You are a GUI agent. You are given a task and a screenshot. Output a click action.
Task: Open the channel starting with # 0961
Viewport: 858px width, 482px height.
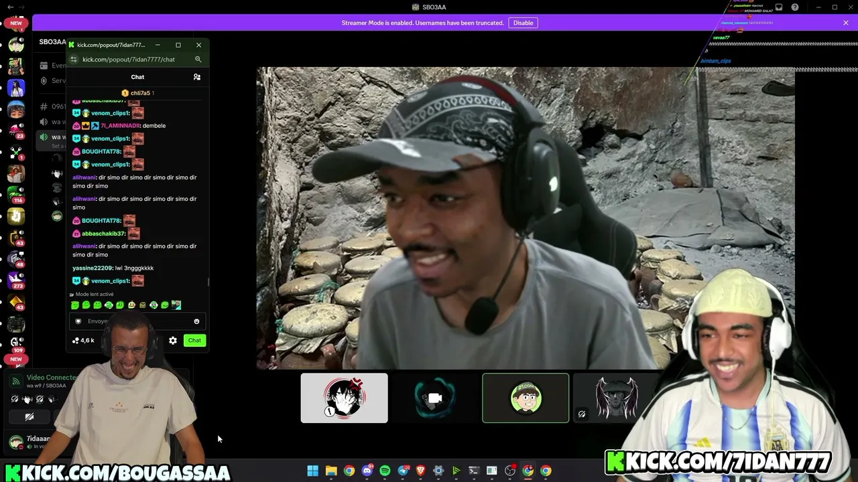pos(52,106)
